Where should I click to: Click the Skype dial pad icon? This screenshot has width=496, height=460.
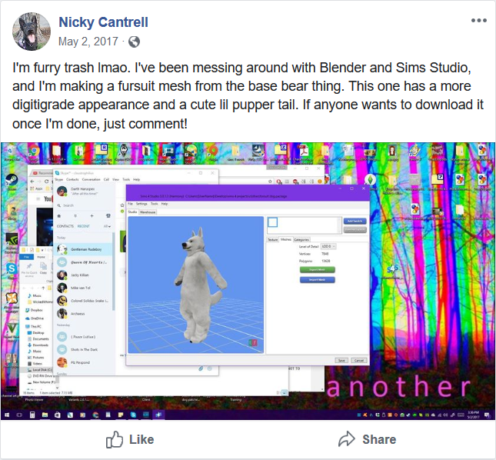(108, 215)
